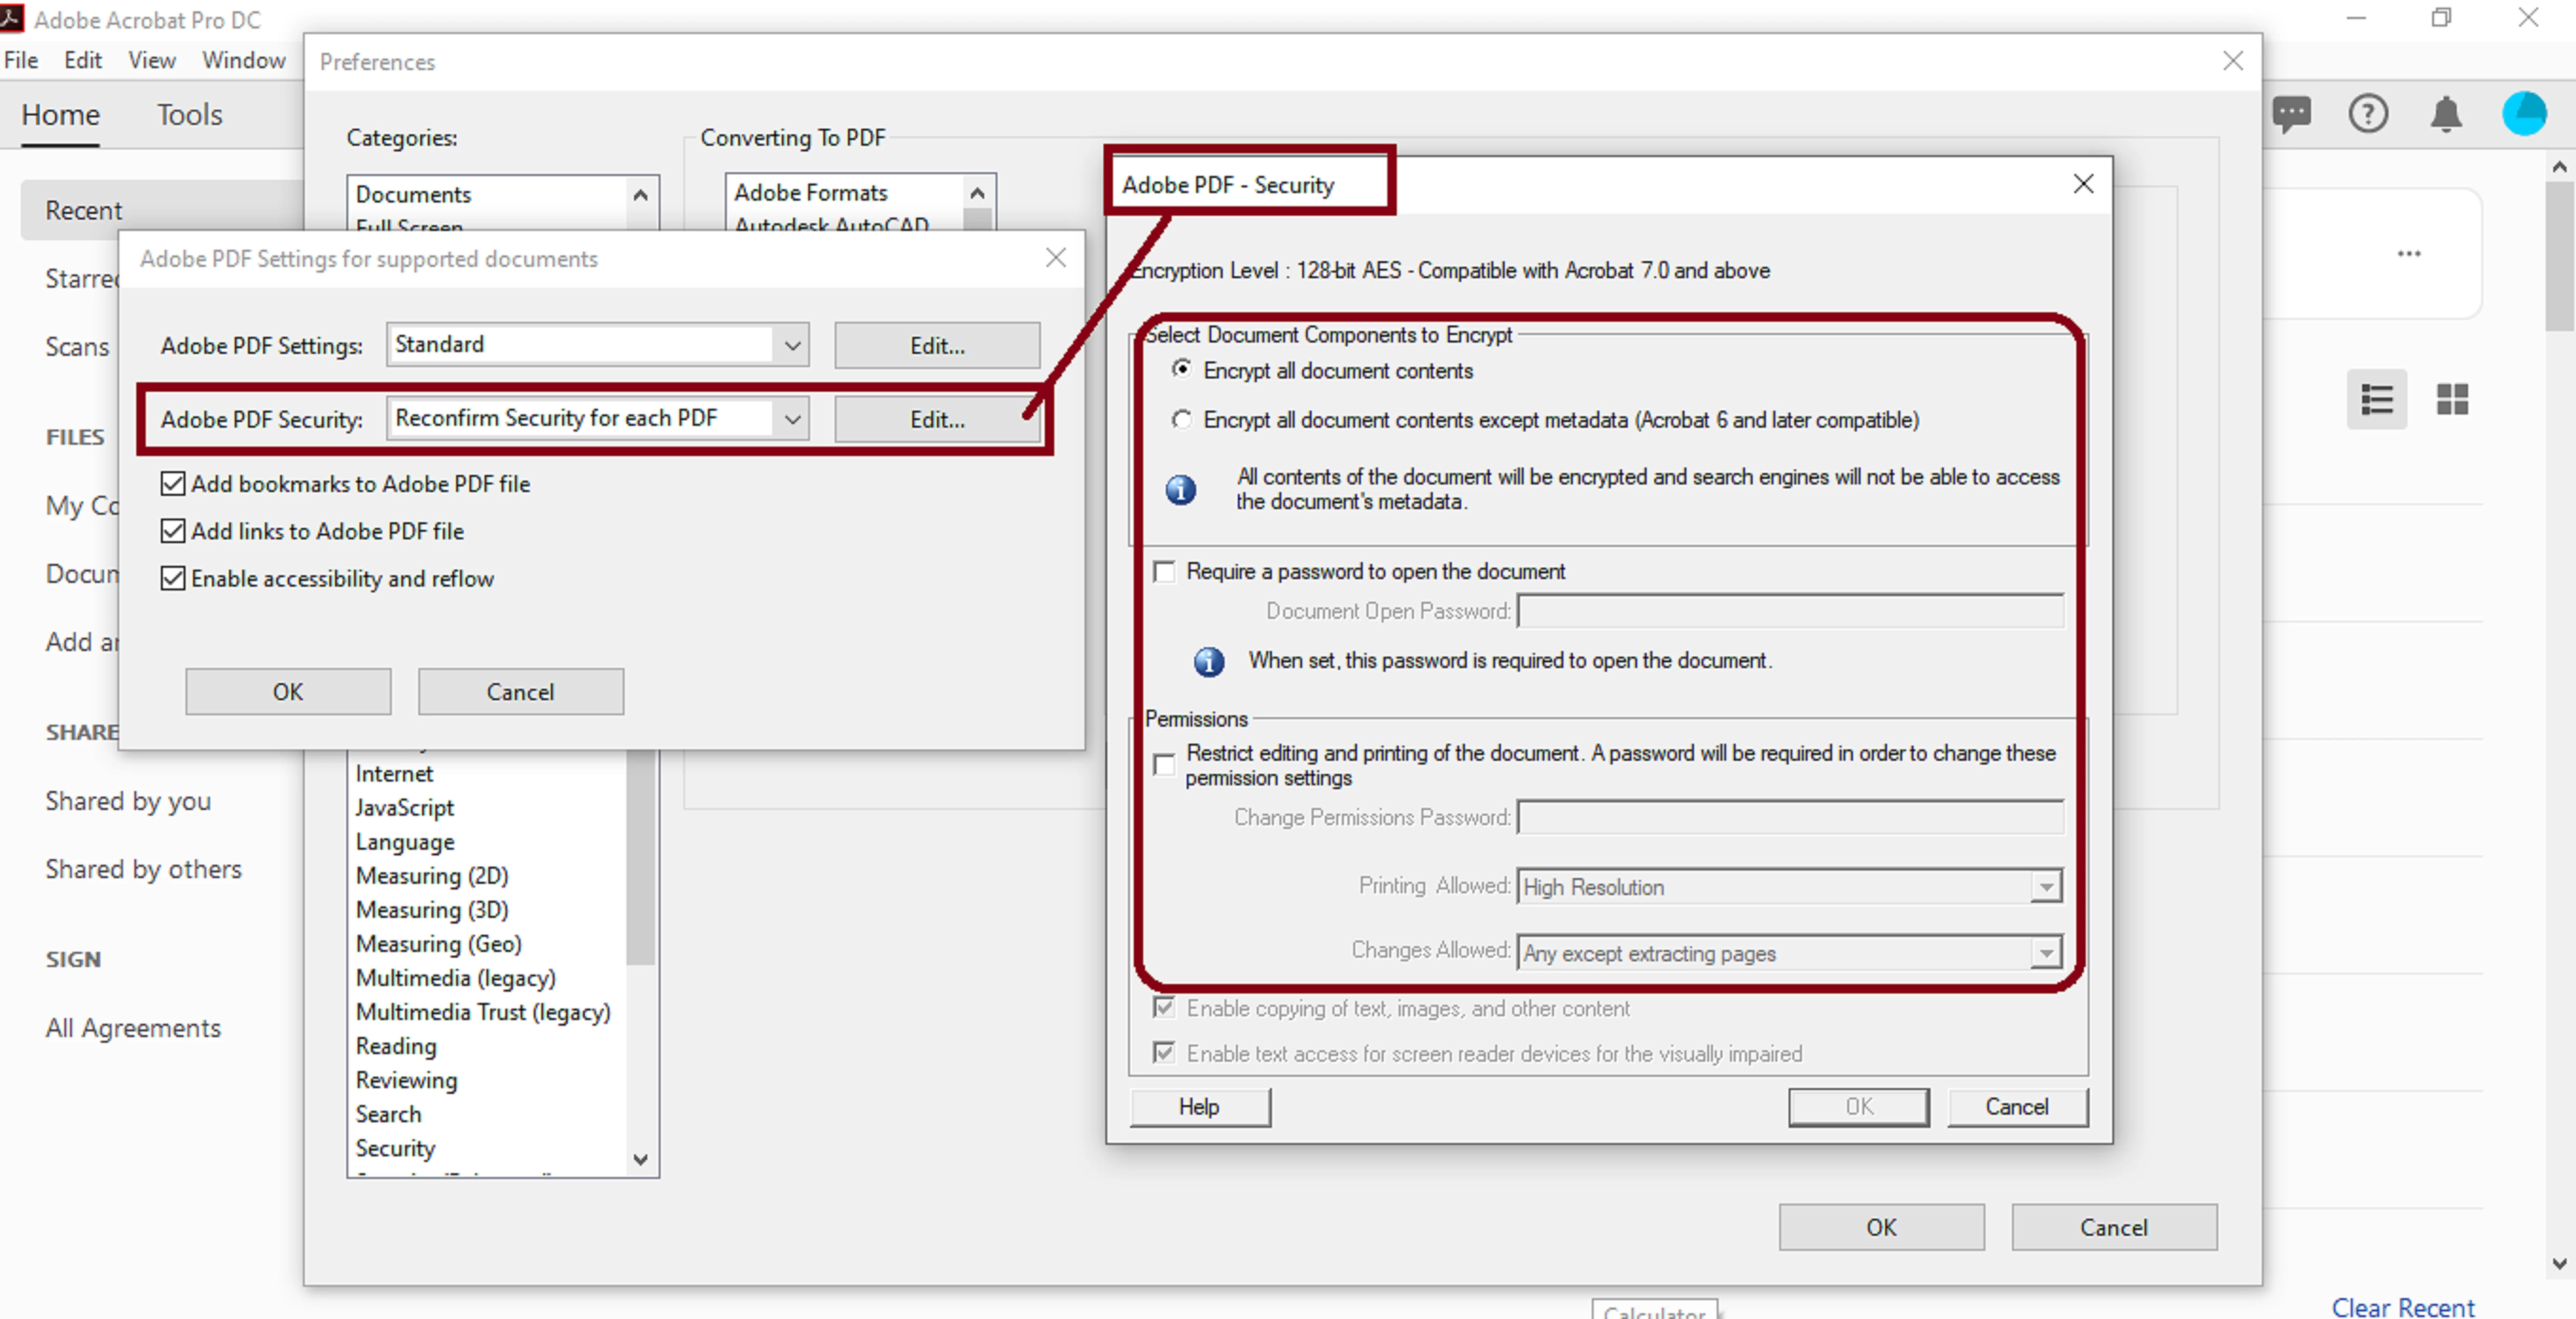
Task: Open the Adobe PDF Security dropdown
Action: pos(792,419)
